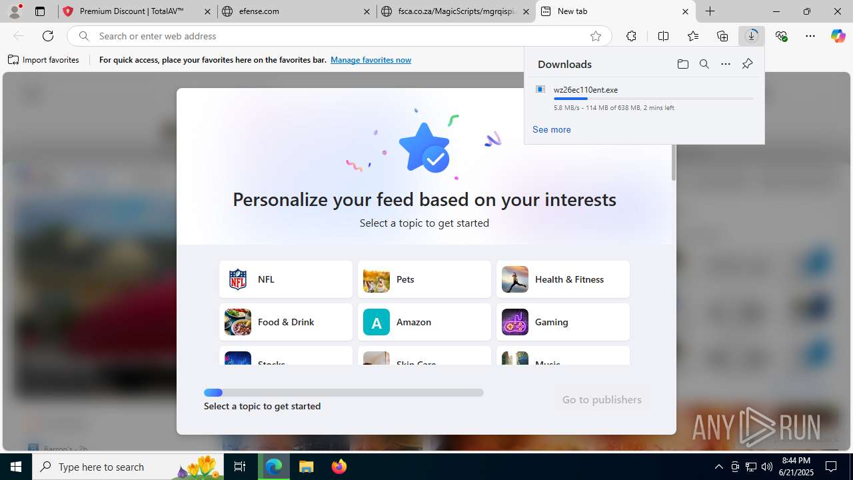This screenshot has height=480, width=853.
Task: Click the address bar search field
Action: pos(340,36)
